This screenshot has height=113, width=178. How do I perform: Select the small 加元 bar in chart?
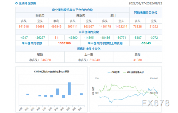click(28, 94)
